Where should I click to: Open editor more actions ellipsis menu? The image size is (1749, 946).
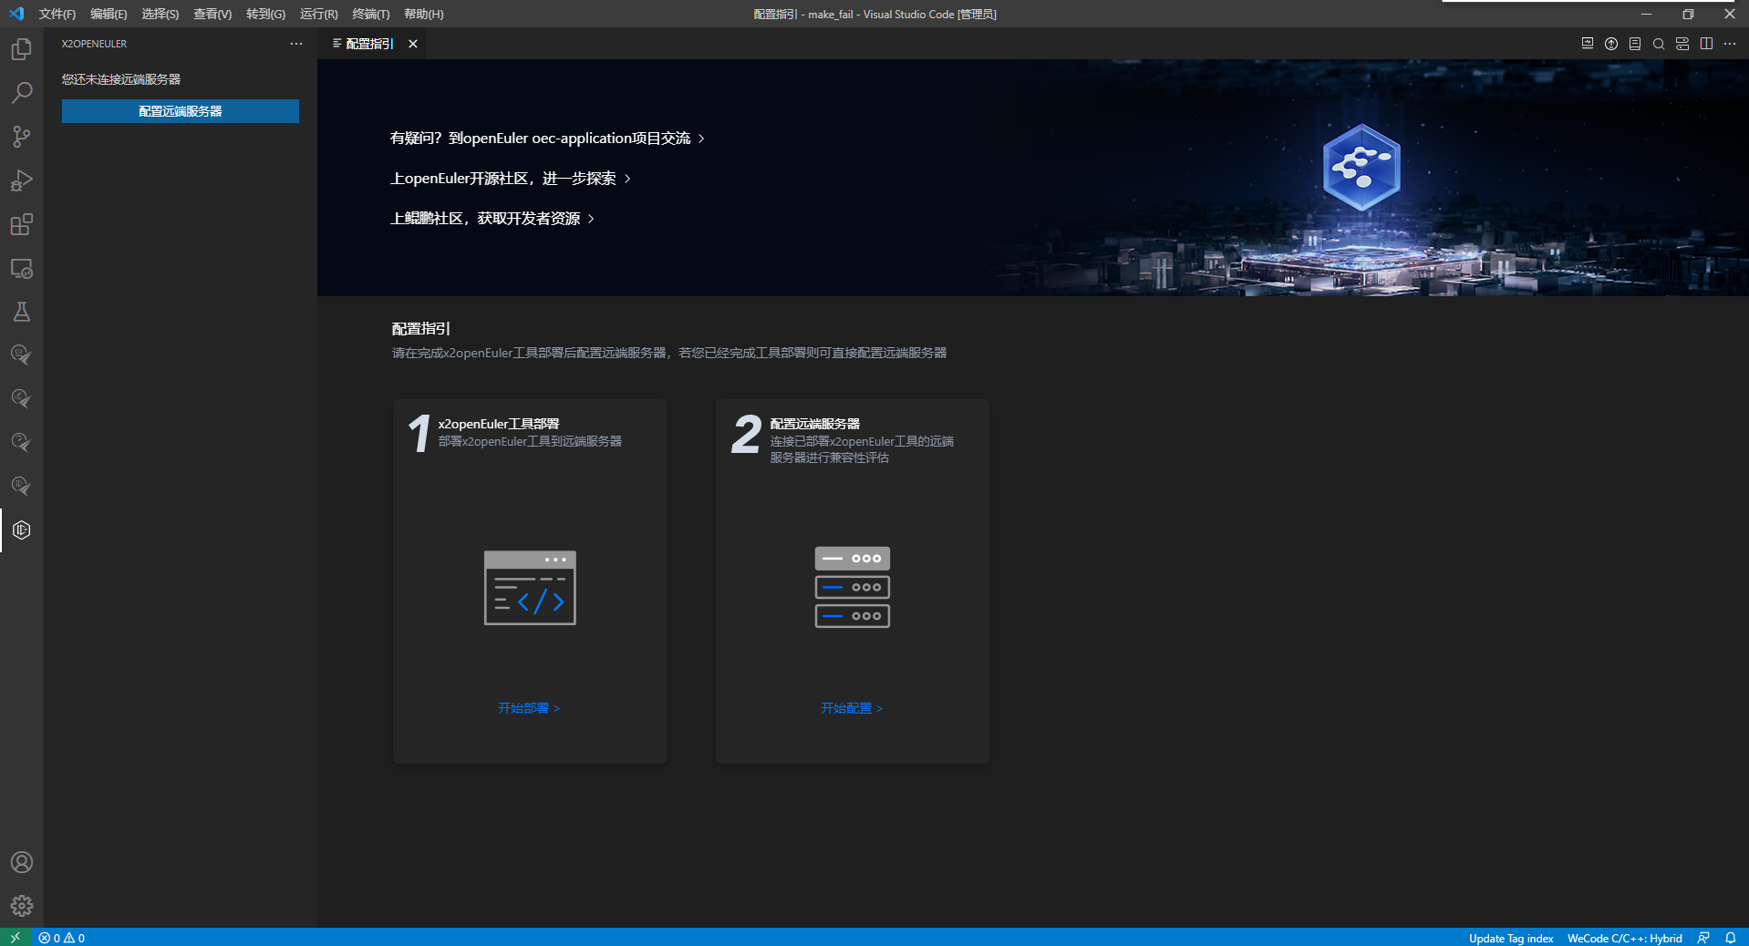1730,44
